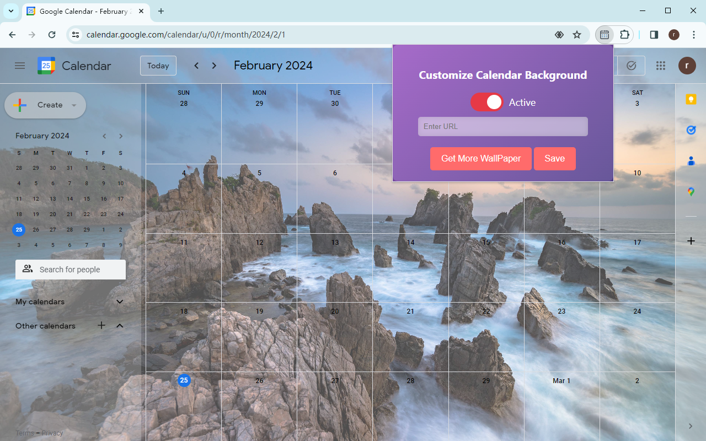The height and width of the screenshot is (441, 706).
Task: Switch to the Google Calendar tab
Action: click(85, 11)
